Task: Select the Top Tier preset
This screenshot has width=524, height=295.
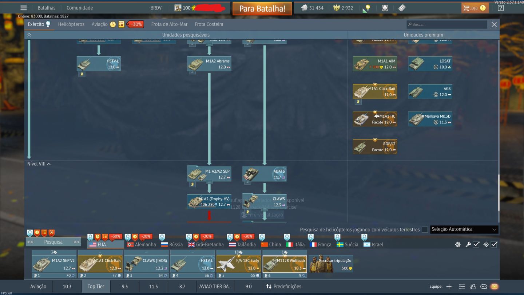Action: 96,286
